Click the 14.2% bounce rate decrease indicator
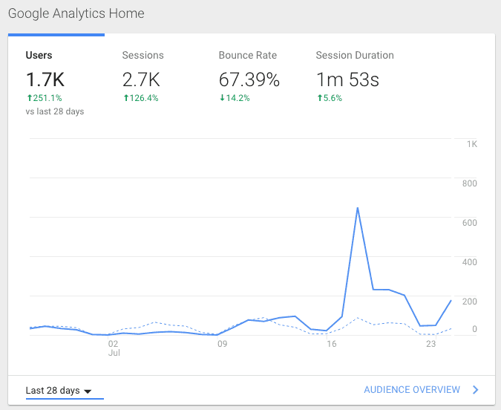Viewport: 501px width, 410px height. tap(235, 98)
